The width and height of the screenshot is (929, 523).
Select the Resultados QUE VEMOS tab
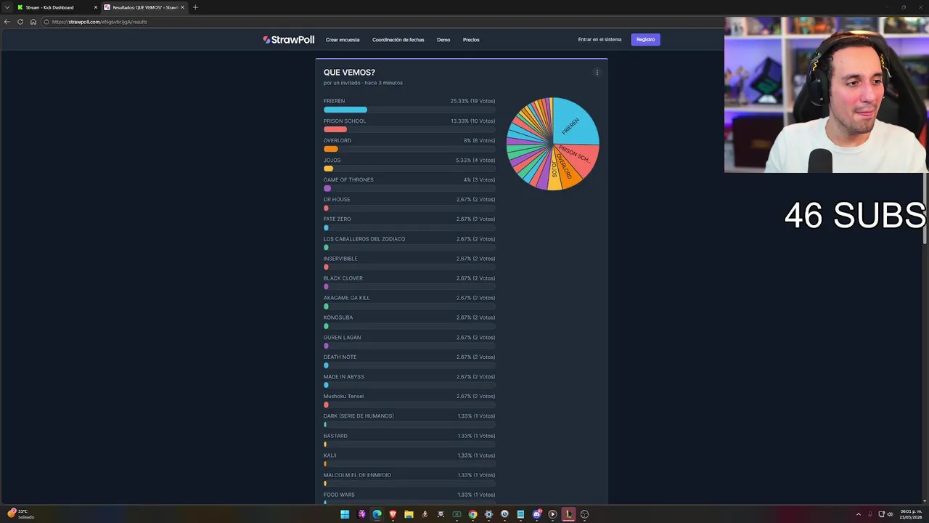pyautogui.click(x=144, y=7)
